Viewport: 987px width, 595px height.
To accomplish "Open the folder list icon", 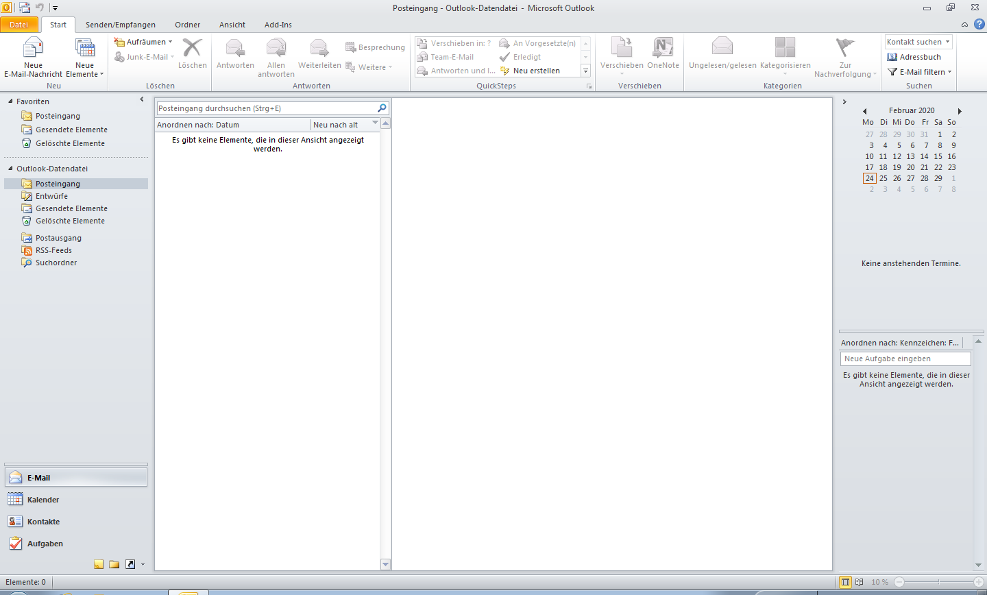I will coord(114,564).
